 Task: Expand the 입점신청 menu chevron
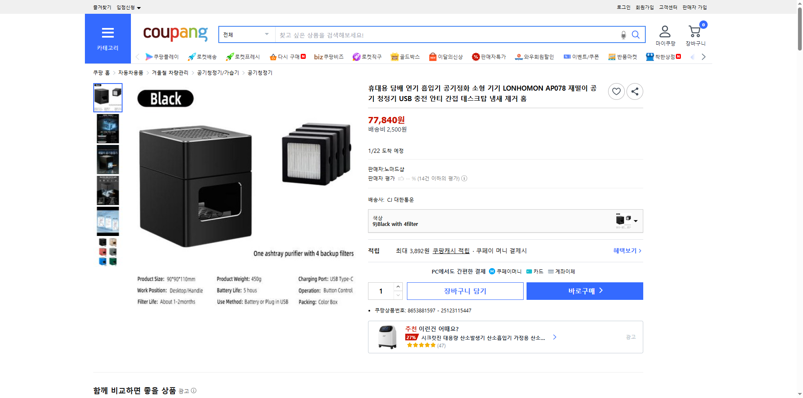click(139, 7)
